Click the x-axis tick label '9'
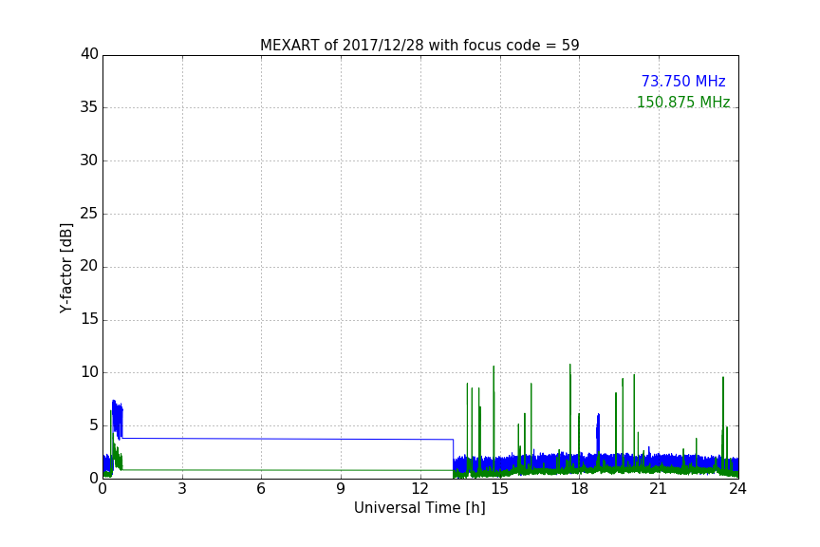The image size is (820, 547). point(341,489)
